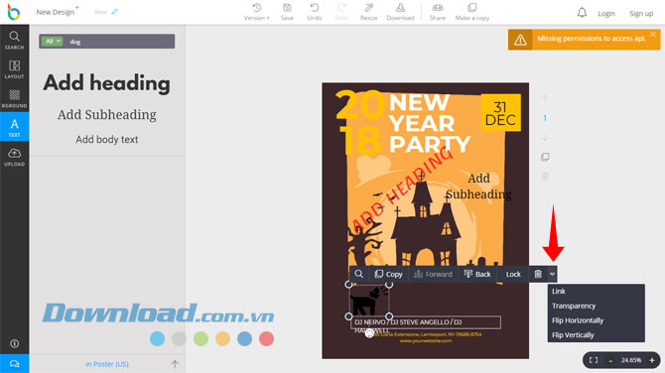Zoom out with minus button

click(x=610, y=361)
